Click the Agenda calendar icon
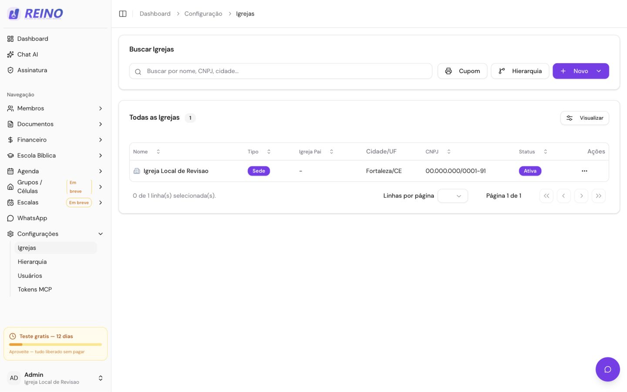Image resolution: width=627 pixels, height=392 pixels. (10, 171)
